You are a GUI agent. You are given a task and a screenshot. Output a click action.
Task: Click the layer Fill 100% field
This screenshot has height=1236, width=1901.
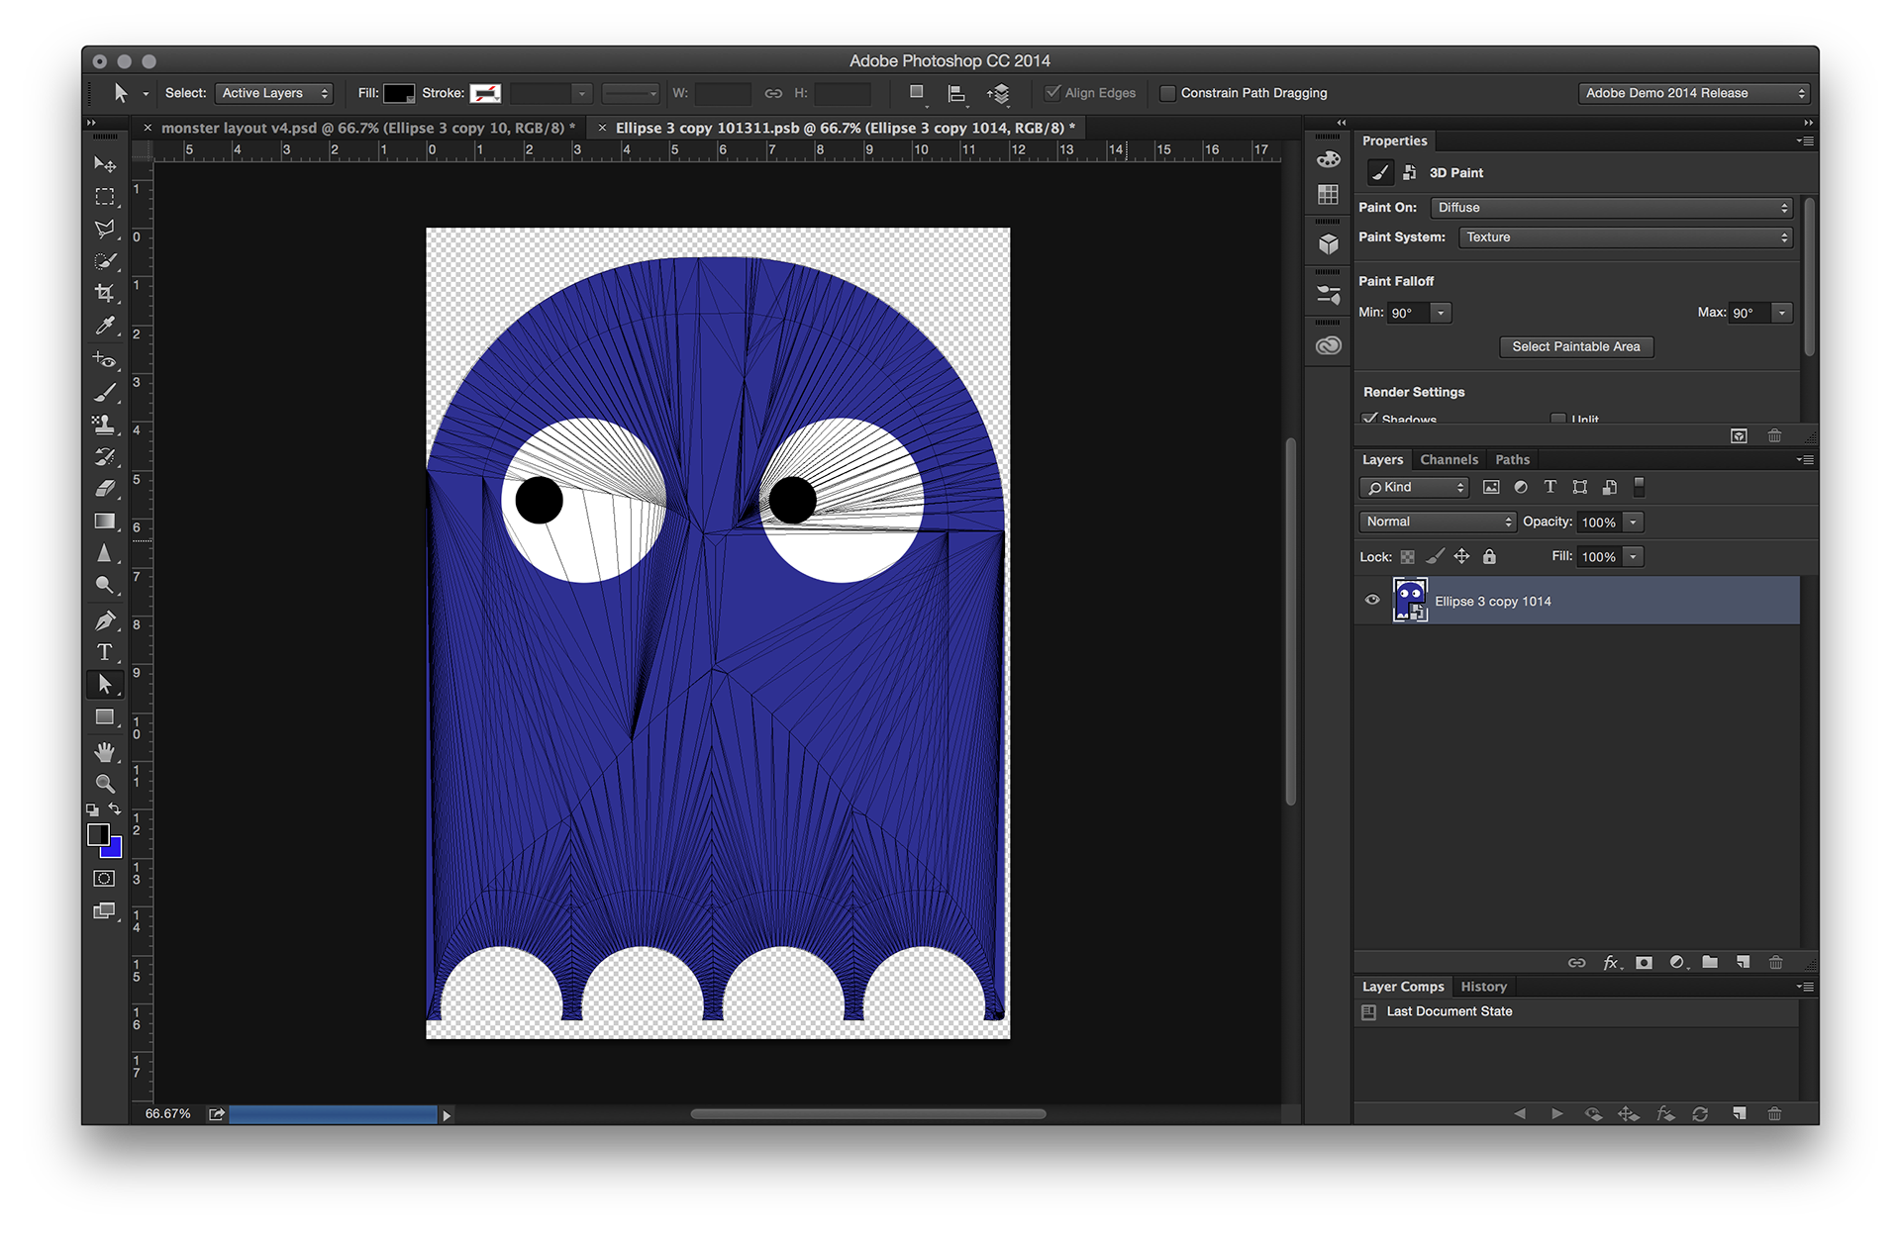pyautogui.click(x=1598, y=557)
